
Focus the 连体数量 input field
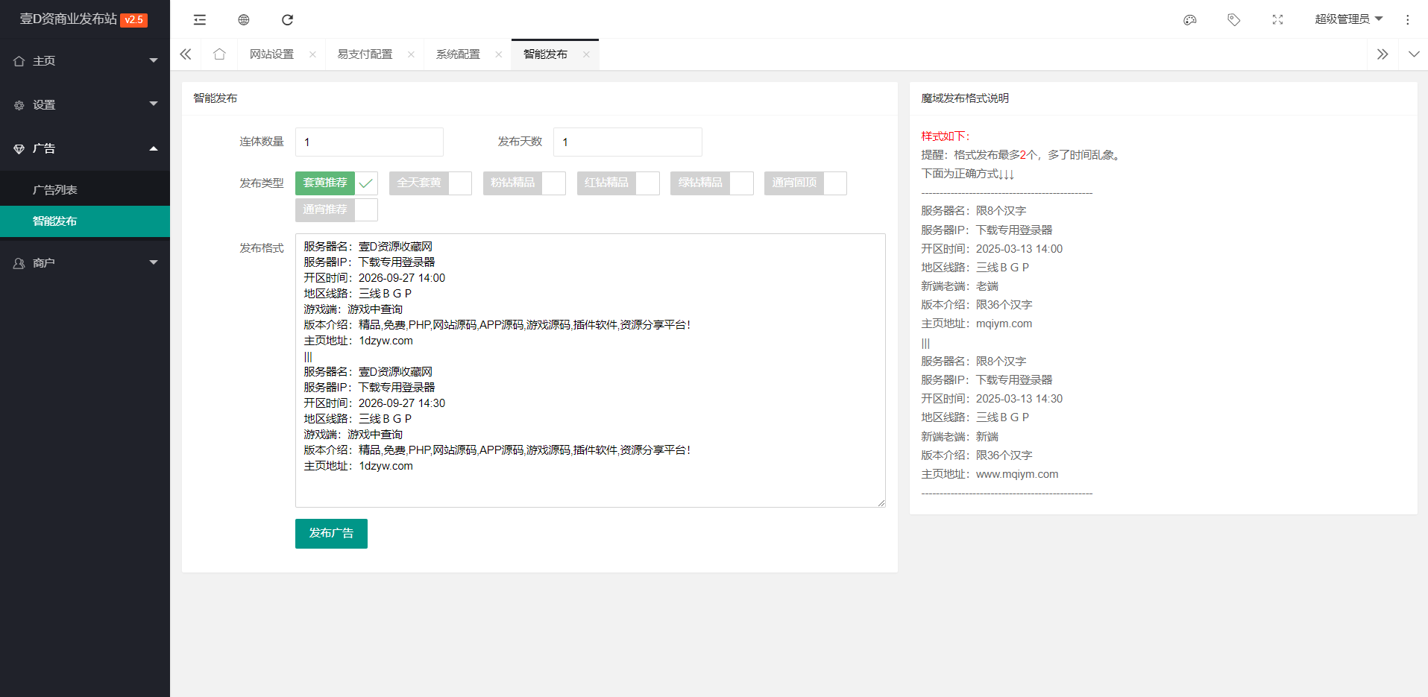(x=369, y=142)
